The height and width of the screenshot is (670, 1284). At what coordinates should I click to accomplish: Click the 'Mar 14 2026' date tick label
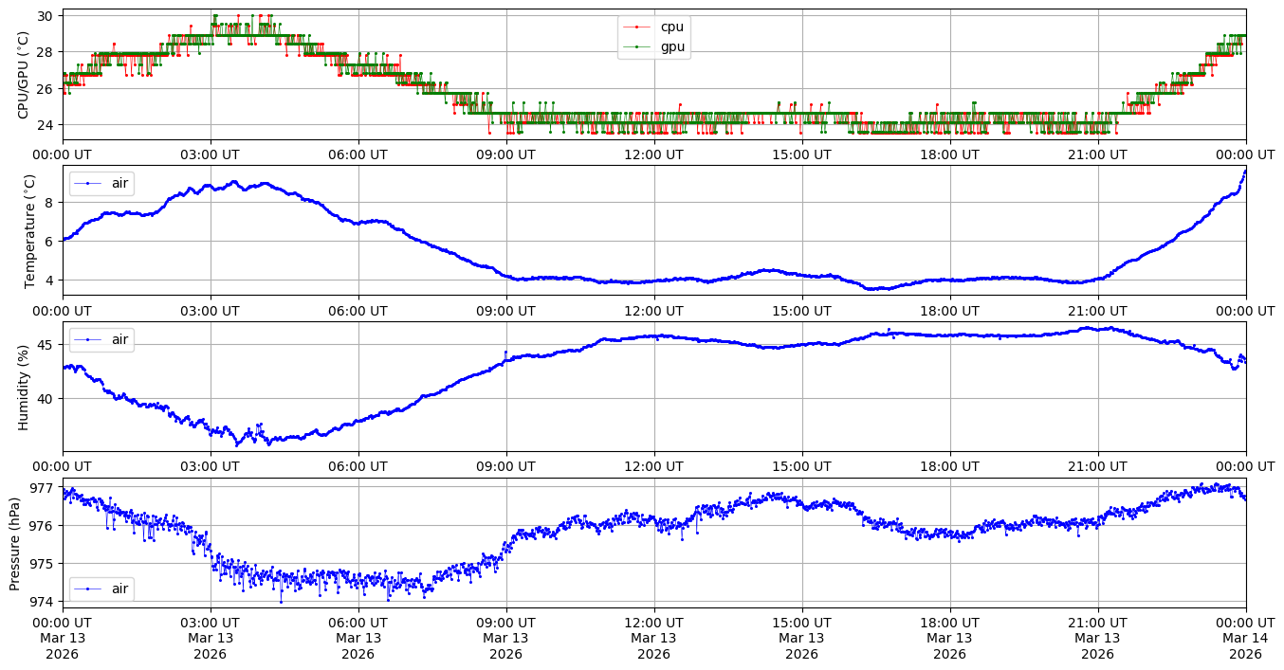pyautogui.click(x=1245, y=645)
